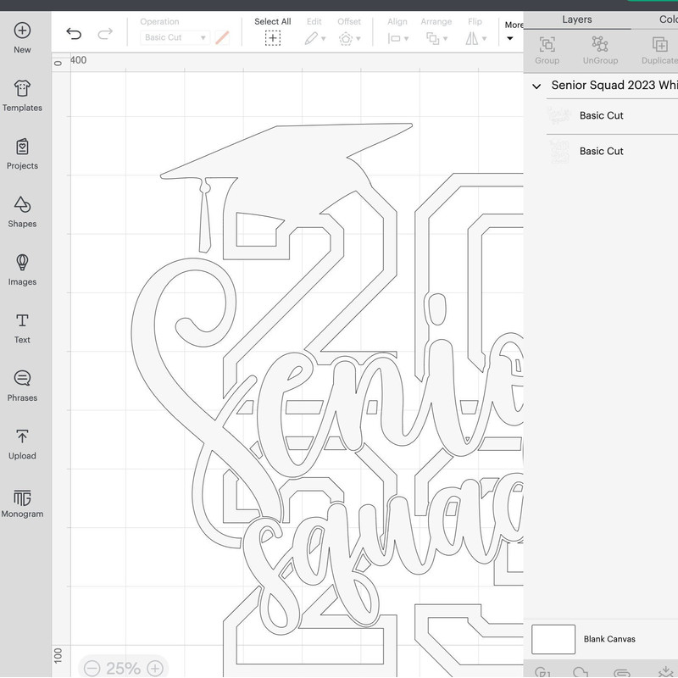Open the Templates panel
This screenshot has height=678, width=678.
(22, 96)
